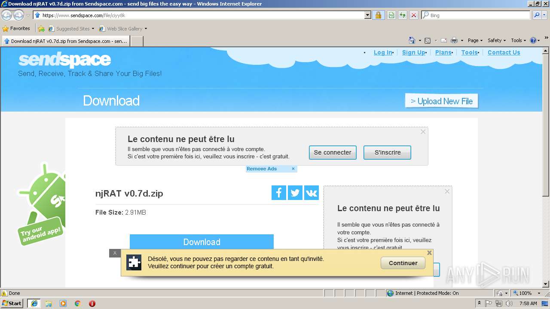Select the Download njRAT tab

point(65,41)
